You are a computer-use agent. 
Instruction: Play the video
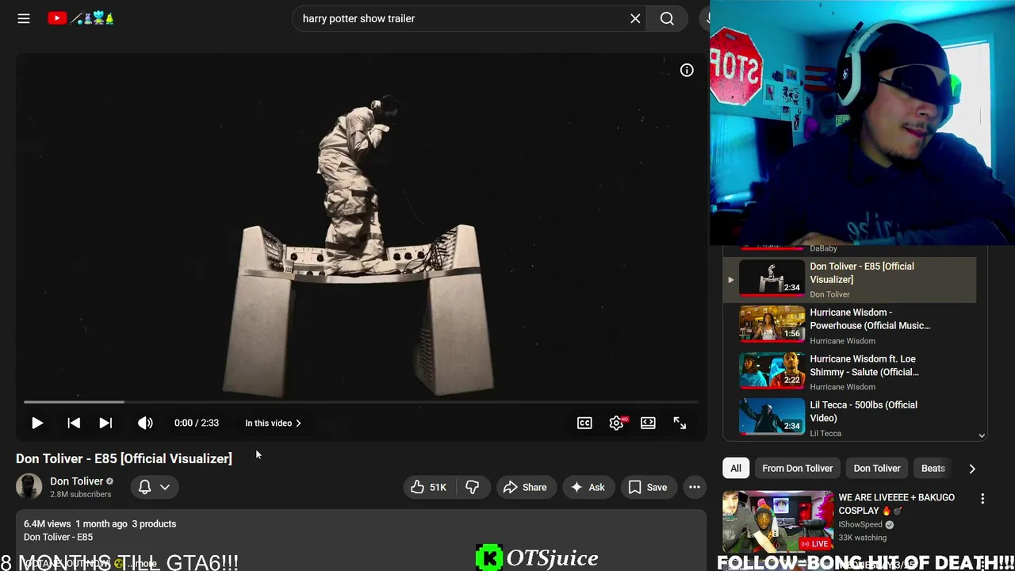[x=37, y=423]
